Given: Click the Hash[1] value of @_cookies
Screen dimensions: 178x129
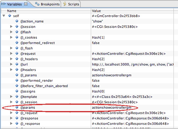Looking at the screenshot, I should [98, 38].
